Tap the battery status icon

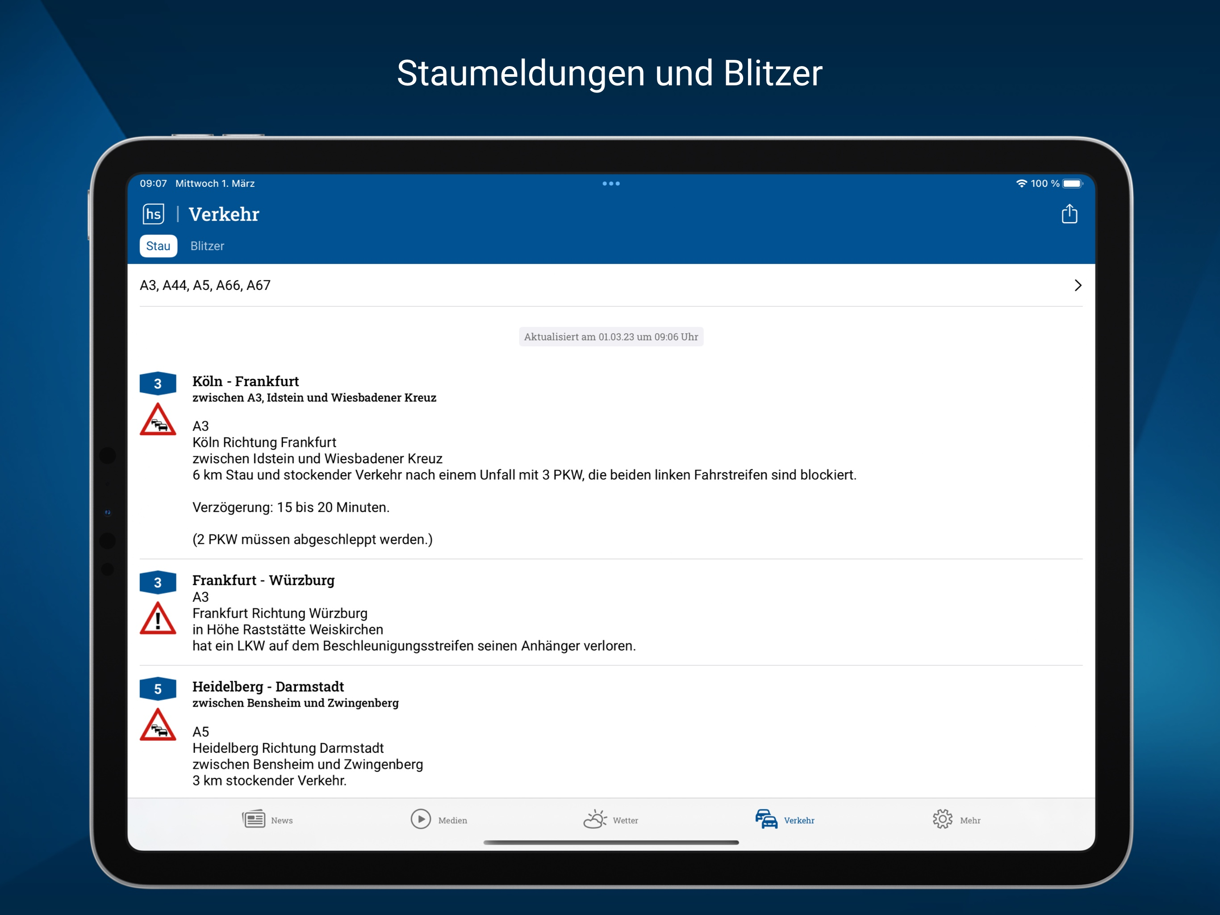click(x=1073, y=183)
